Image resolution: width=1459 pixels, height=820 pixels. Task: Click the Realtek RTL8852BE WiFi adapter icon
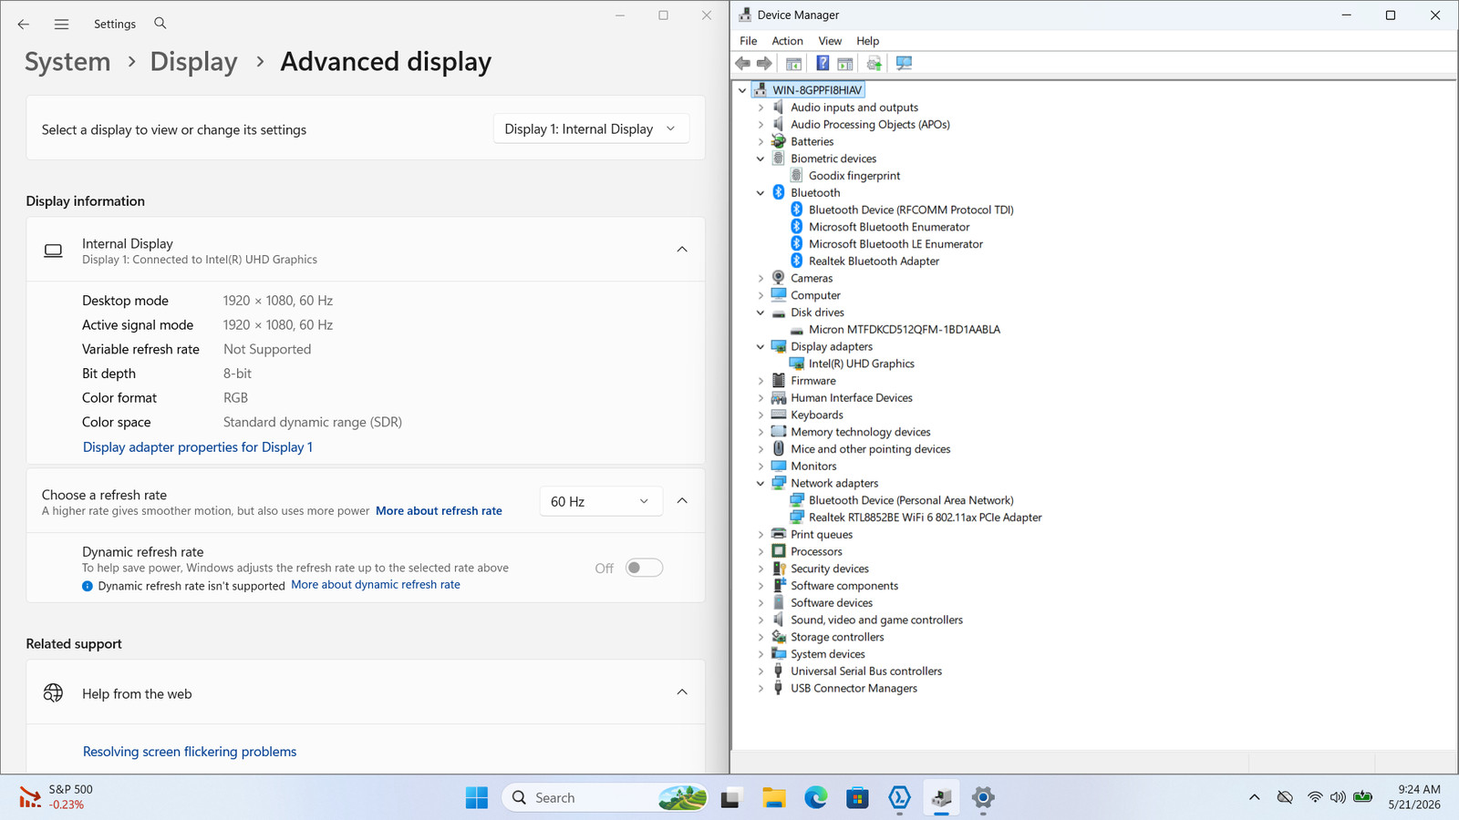(797, 518)
